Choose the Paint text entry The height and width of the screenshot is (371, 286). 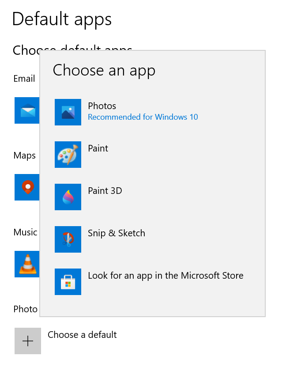[98, 148]
